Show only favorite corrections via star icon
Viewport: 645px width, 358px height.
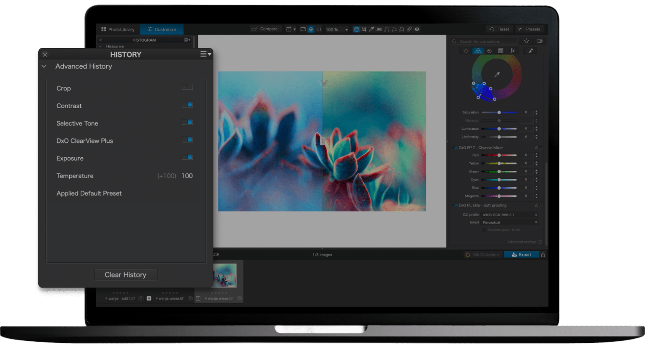[526, 41]
